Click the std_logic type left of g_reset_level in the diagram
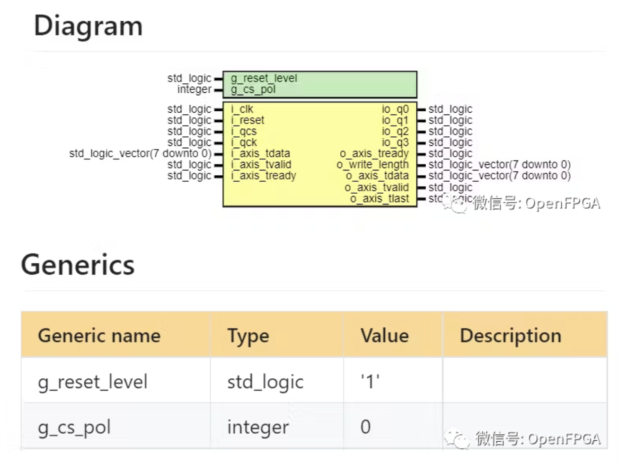The height and width of the screenshot is (464, 619). tap(189, 78)
